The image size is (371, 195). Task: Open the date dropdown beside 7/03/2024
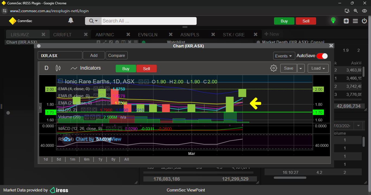[359, 126]
